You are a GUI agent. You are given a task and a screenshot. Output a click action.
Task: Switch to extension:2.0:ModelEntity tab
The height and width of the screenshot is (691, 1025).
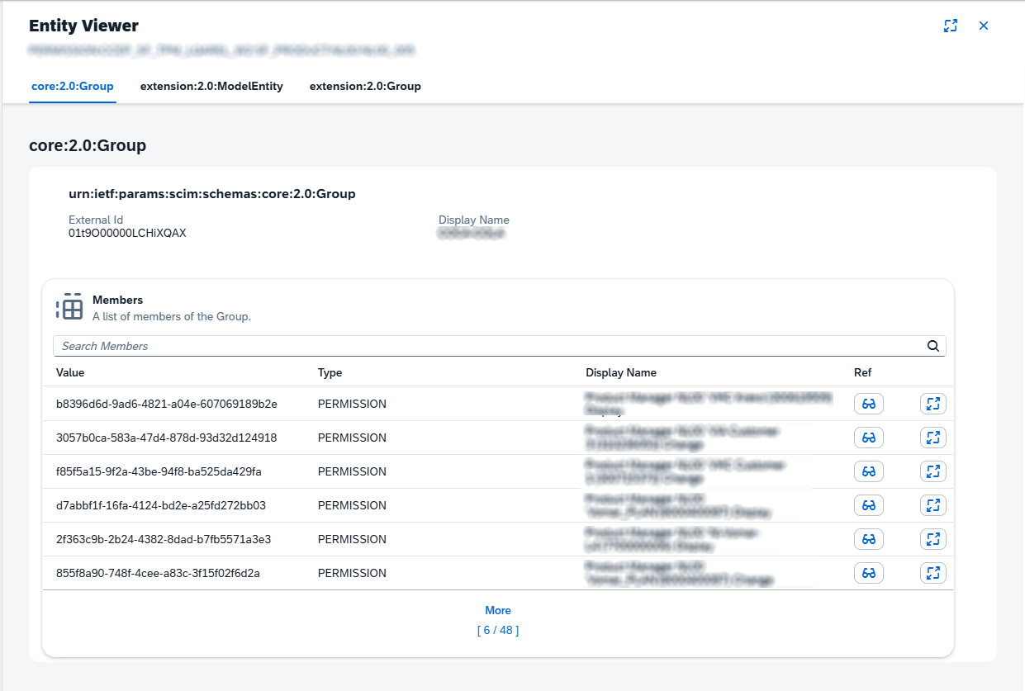point(211,86)
